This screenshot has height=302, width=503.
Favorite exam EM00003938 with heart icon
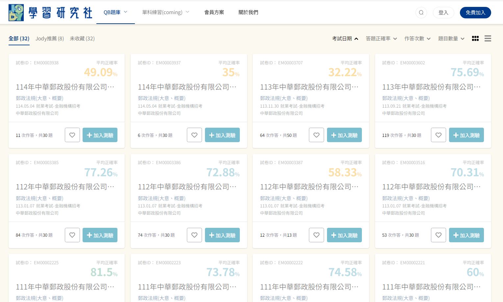72,135
